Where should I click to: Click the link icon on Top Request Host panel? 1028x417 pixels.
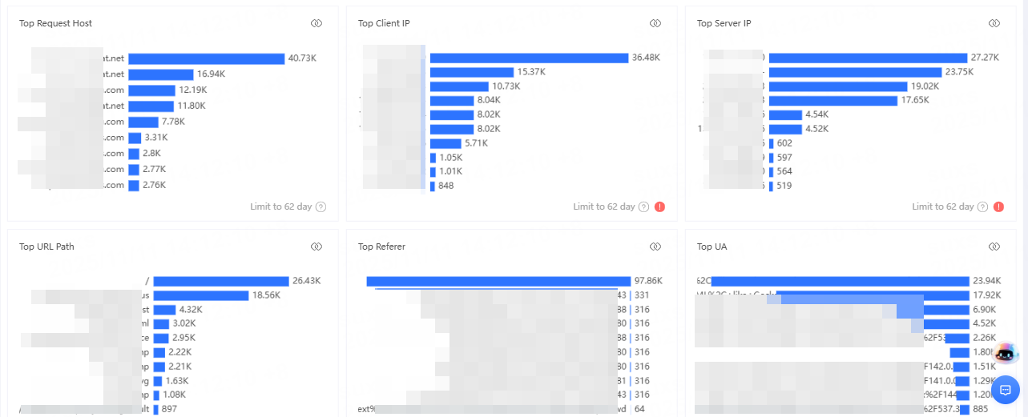point(316,23)
